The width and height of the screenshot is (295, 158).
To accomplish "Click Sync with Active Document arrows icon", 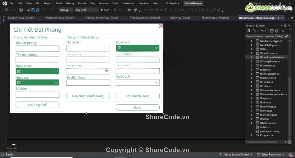I will [x=262, y=31].
